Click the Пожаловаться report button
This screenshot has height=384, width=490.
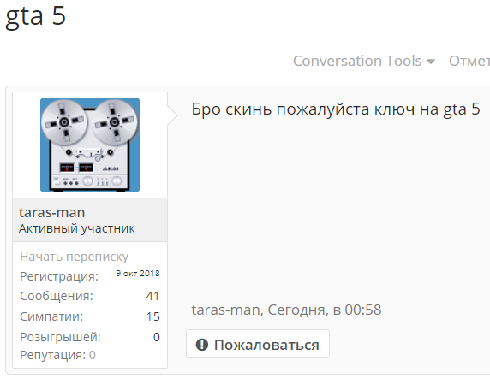pyautogui.click(x=258, y=344)
